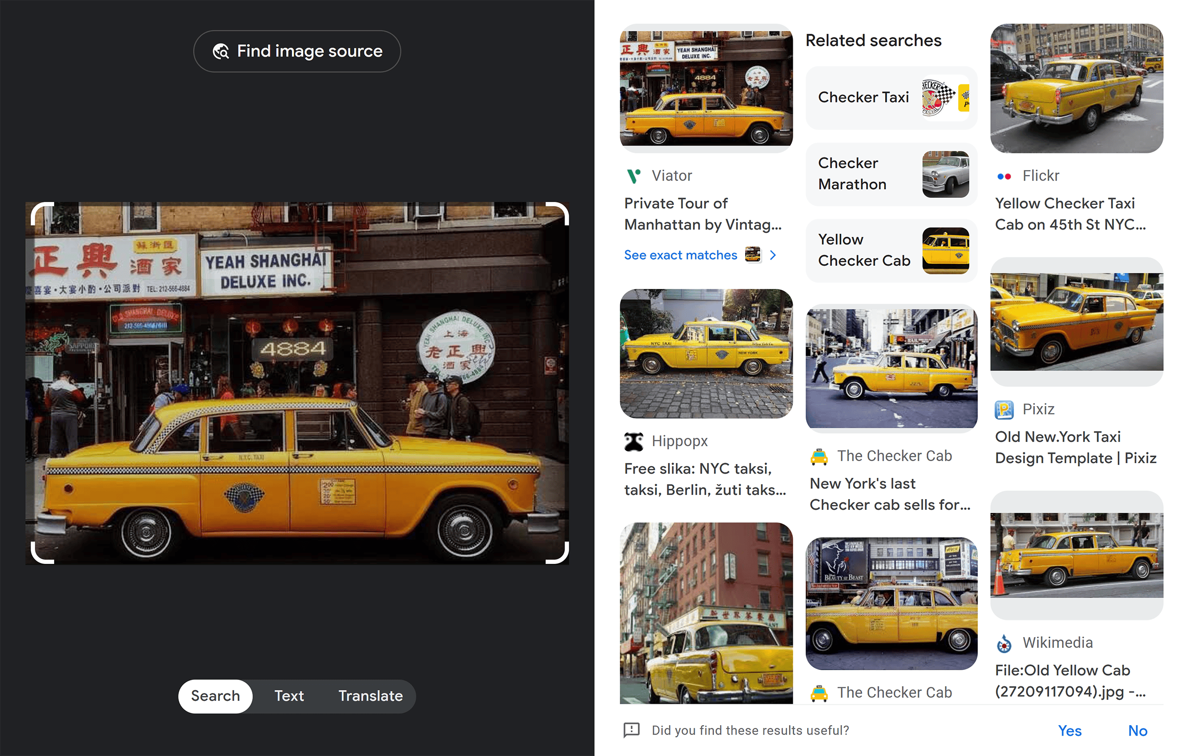This screenshot has width=1189, height=756.
Task: Open the Translate tab
Action: 370,696
